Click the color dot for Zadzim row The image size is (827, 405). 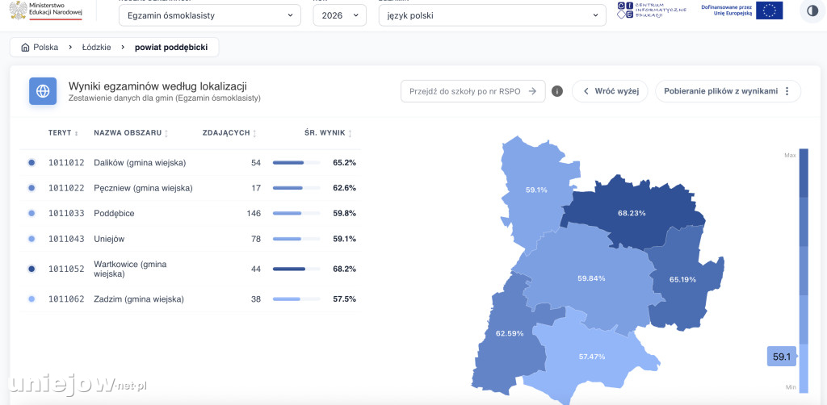pos(31,299)
